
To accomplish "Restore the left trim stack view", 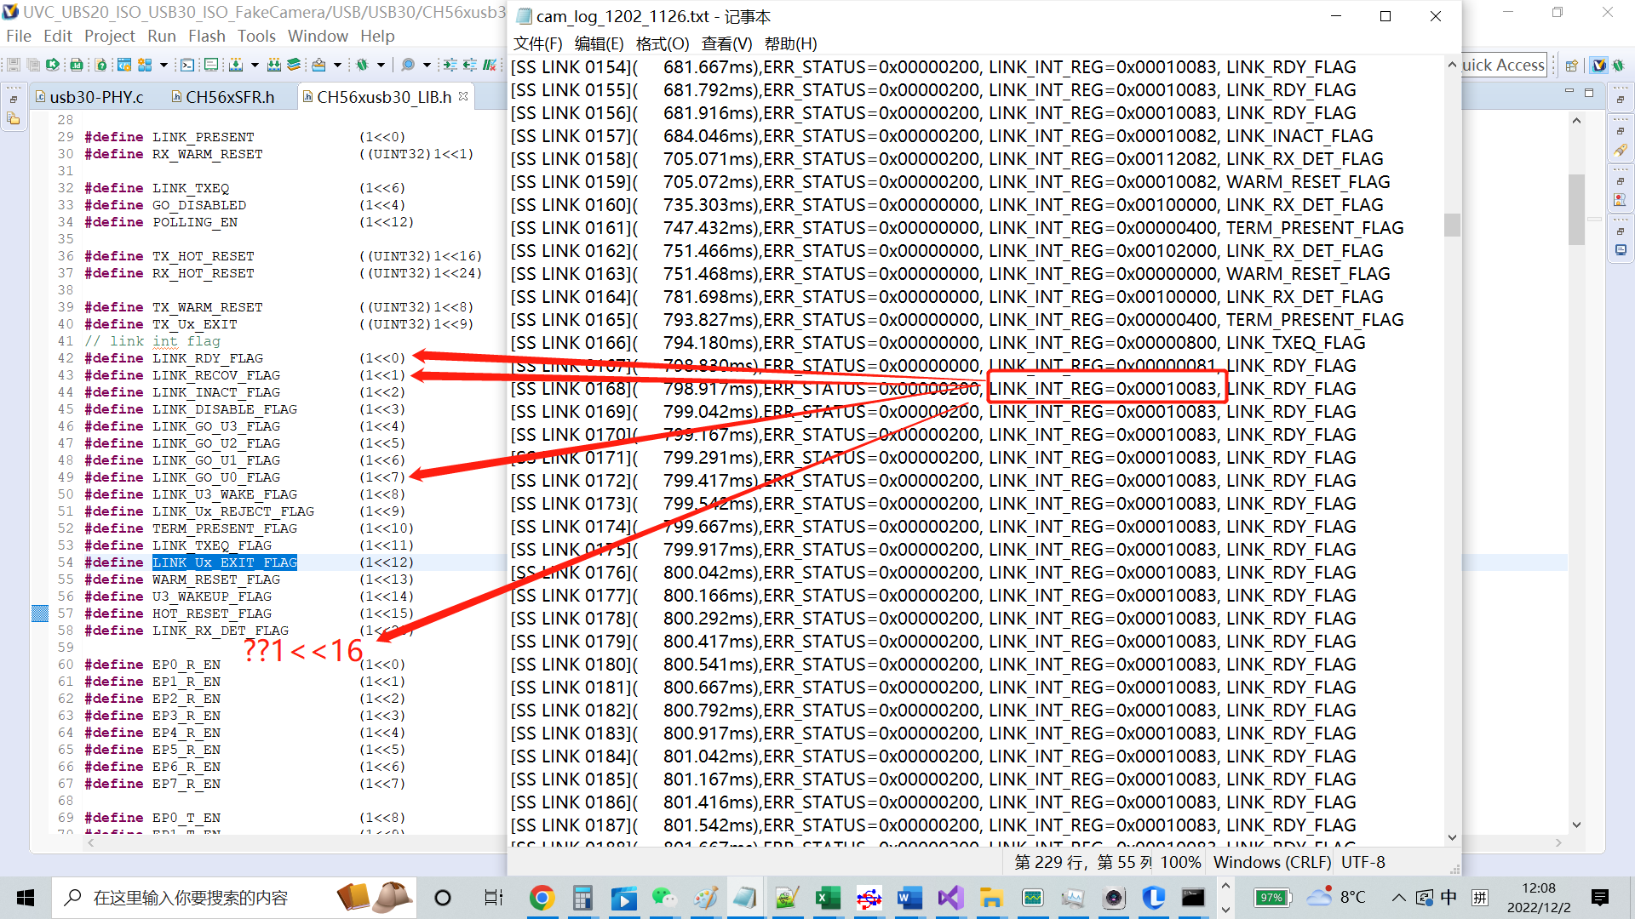I will coord(14,100).
